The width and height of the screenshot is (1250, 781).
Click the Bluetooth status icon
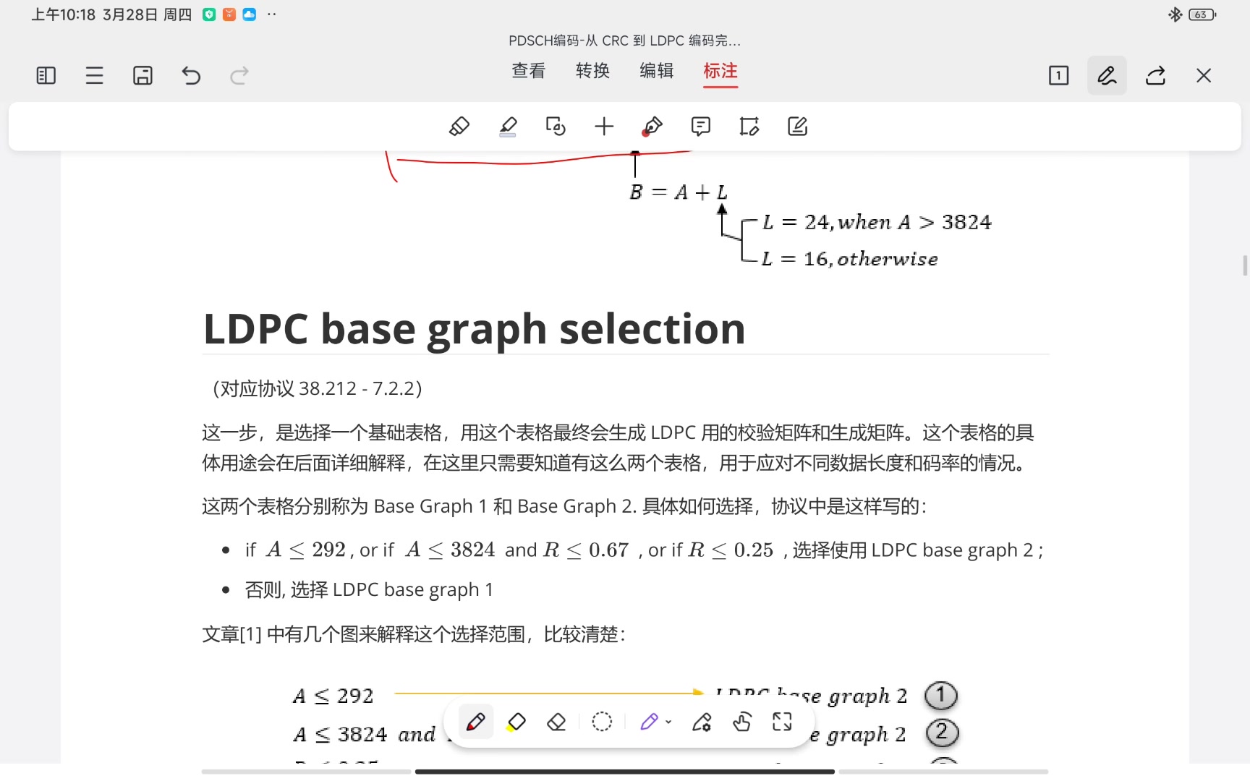(x=1175, y=14)
